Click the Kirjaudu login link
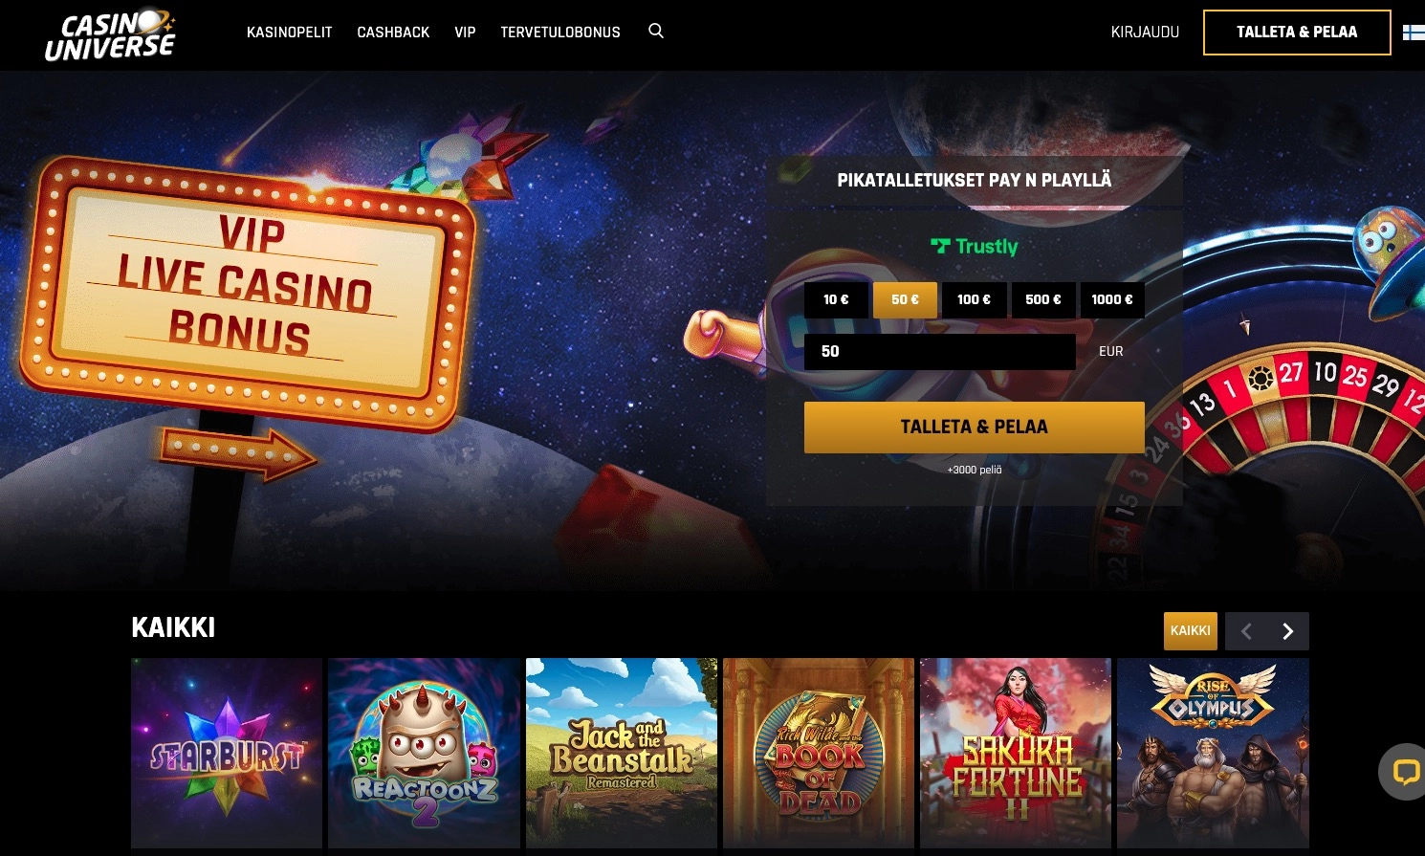Viewport: 1425px width, 856px height. point(1145,33)
